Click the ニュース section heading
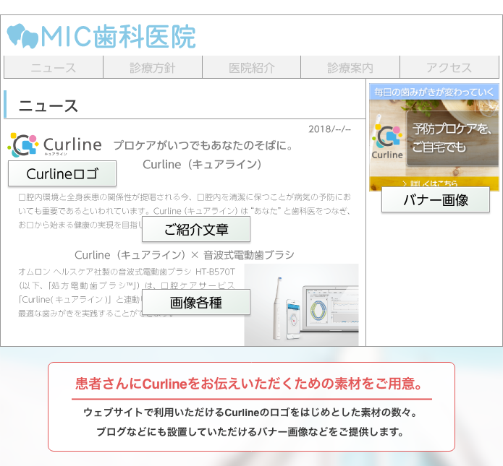 pos(48,105)
